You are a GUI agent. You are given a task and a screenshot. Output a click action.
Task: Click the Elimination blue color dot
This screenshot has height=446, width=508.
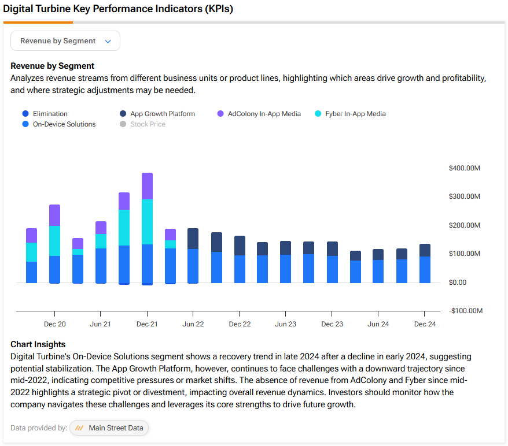25,114
